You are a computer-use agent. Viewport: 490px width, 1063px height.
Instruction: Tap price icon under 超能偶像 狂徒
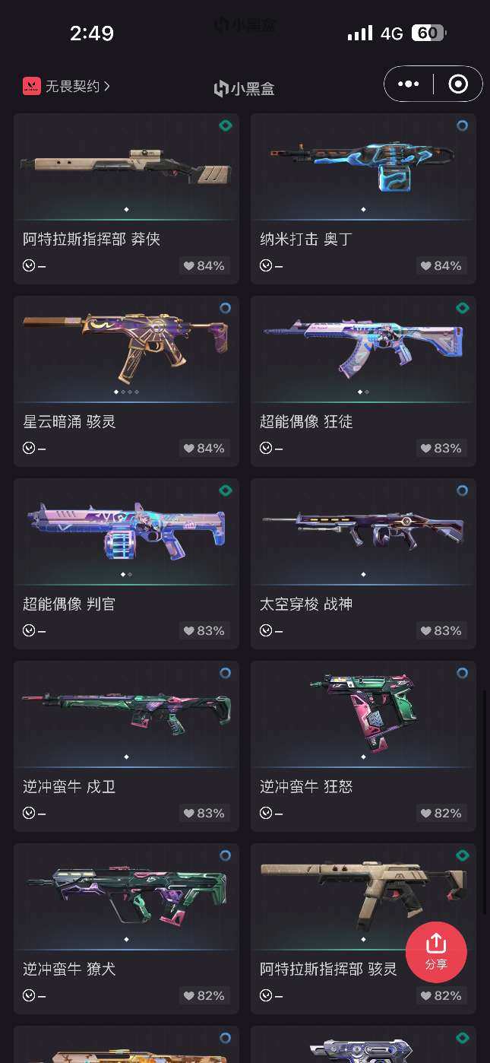pyautogui.click(x=266, y=448)
